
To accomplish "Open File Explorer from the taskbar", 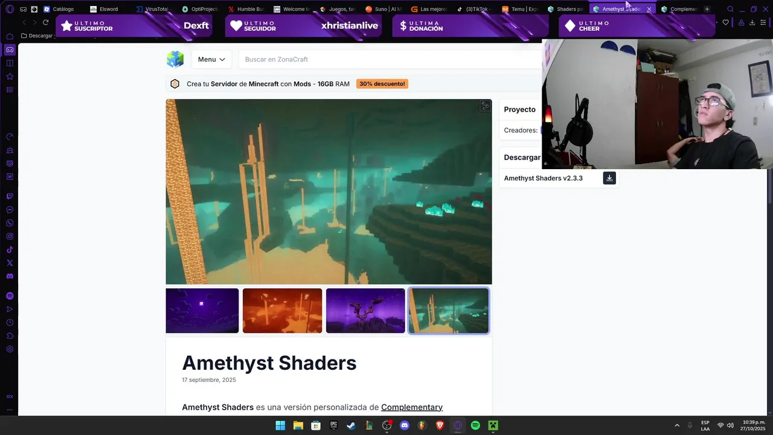I will coord(298,425).
